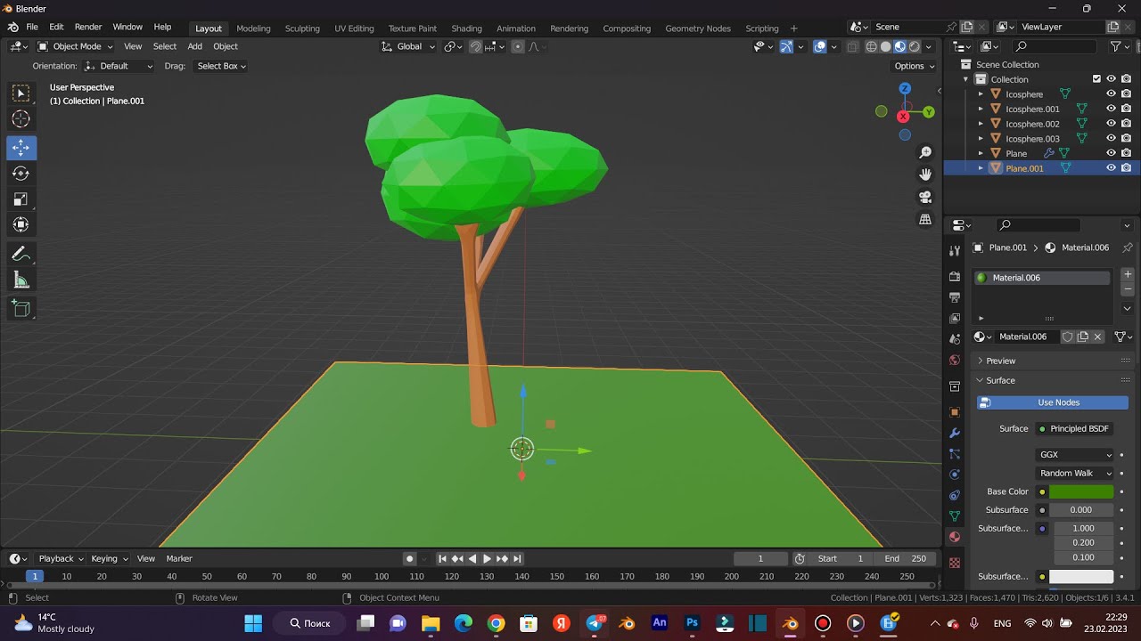This screenshot has height=641, width=1141.
Task: Open the Modifier properties wrench tab
Action: coord(955,433)
